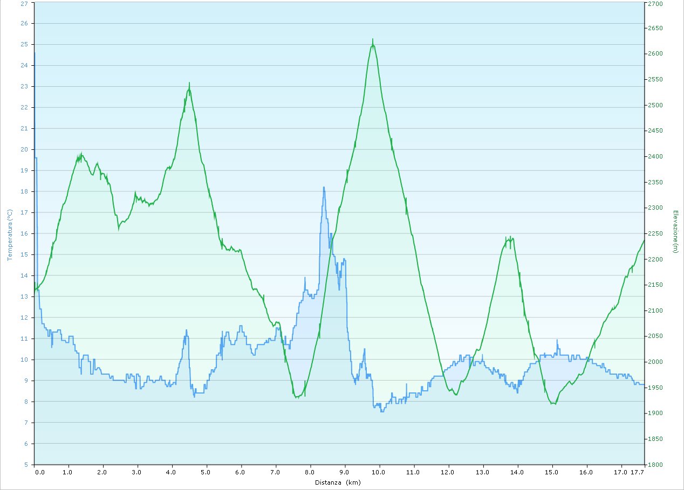Click the 2700 label on the elevation axis

tap(655, 3)
